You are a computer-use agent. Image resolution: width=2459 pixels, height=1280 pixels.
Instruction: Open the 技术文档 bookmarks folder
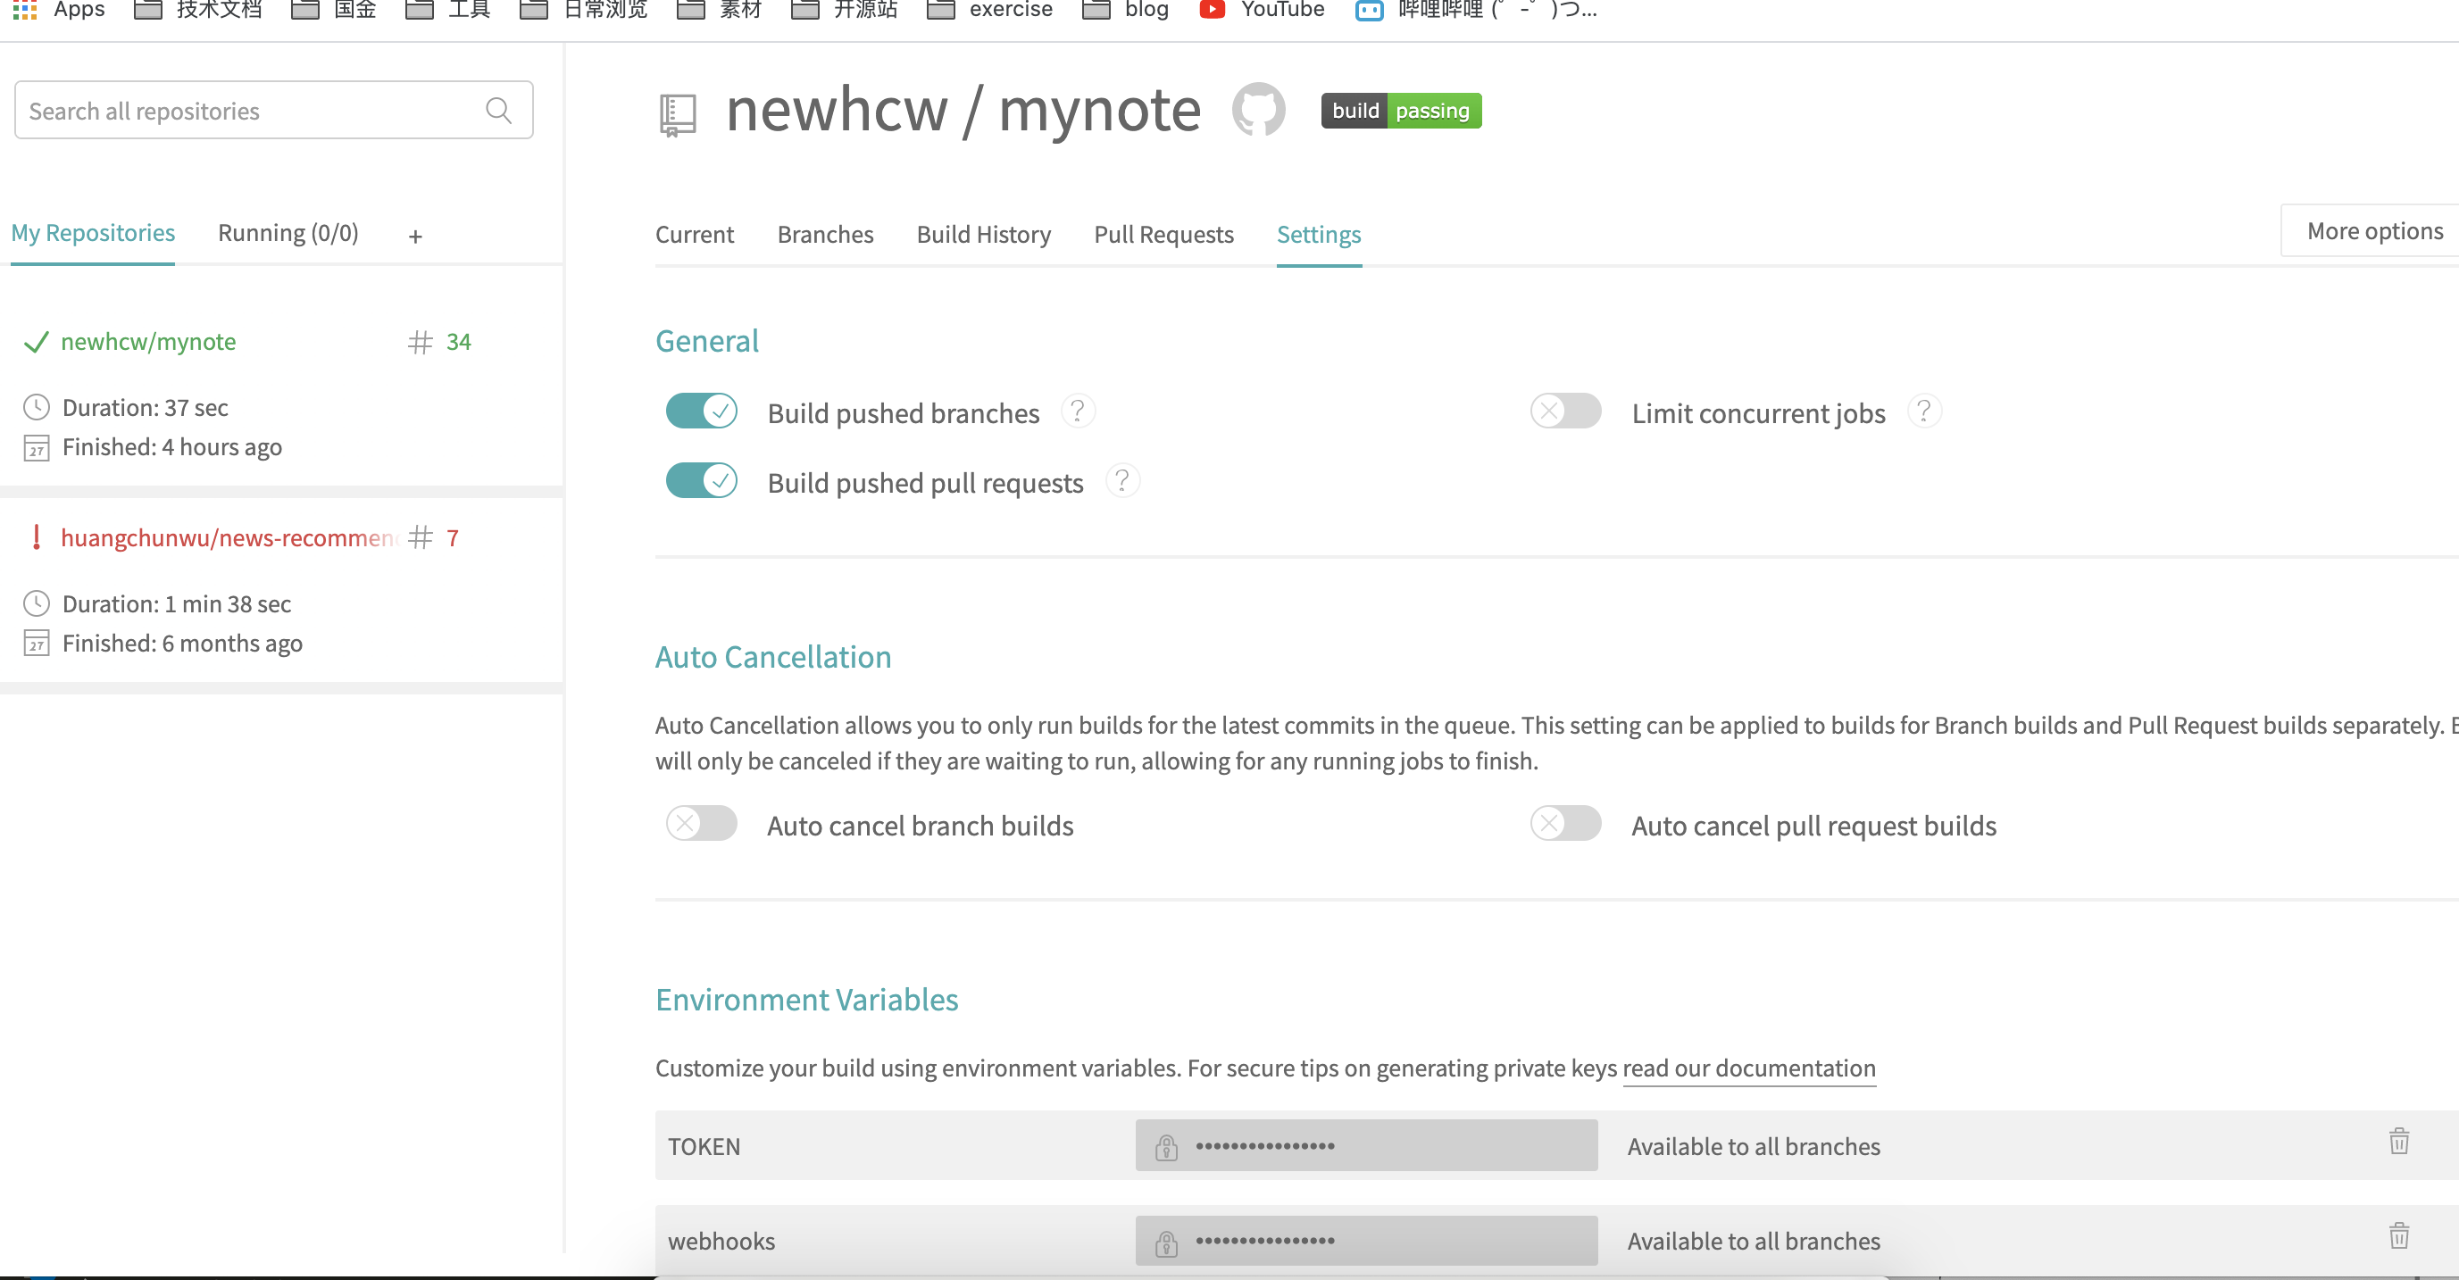click(x=197, y=10)
